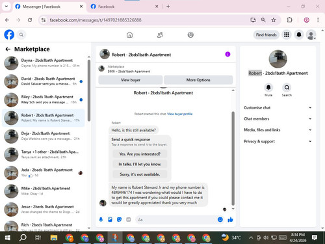Open the Task View taskbar icon
The width and height of the screenshot is (325, 244).
click(38, 237)
